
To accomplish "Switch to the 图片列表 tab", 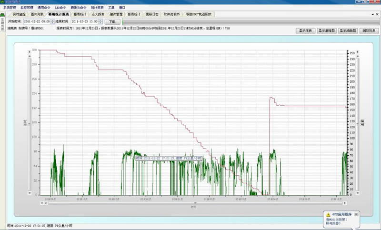I will click(x=37, y=14).
